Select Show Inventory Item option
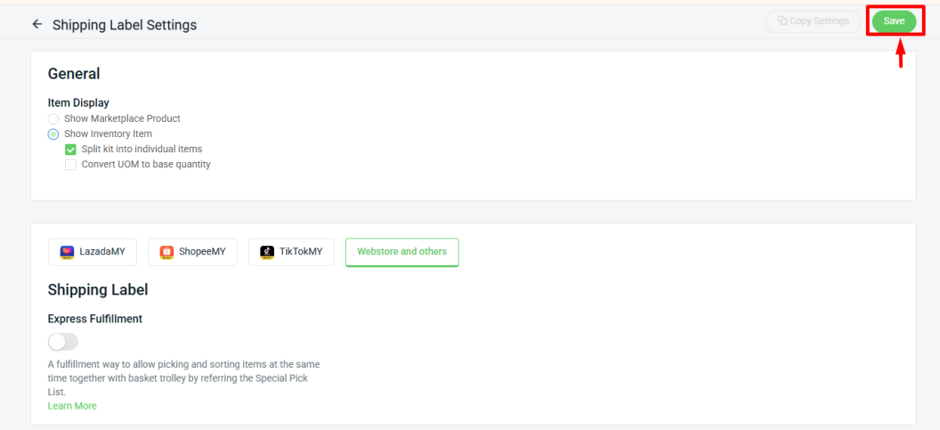This screenshot has width=940, height=430. point(53,134)
